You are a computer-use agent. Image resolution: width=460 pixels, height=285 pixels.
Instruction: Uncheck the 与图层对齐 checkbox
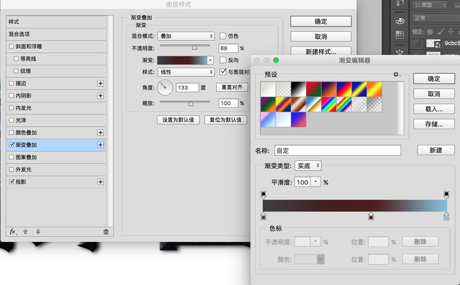coord(223,72)
